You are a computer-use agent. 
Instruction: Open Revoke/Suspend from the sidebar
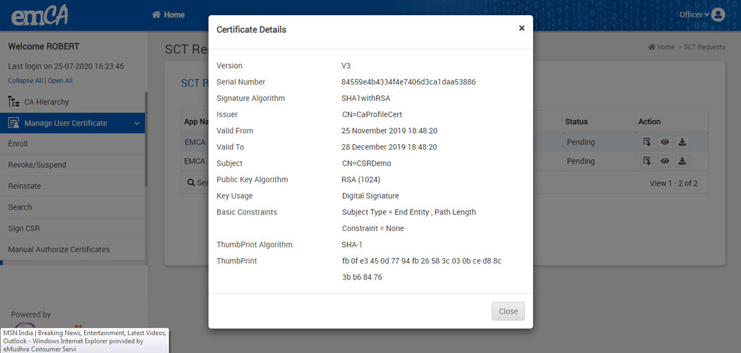pyautogui.click(x=37, y=165)
